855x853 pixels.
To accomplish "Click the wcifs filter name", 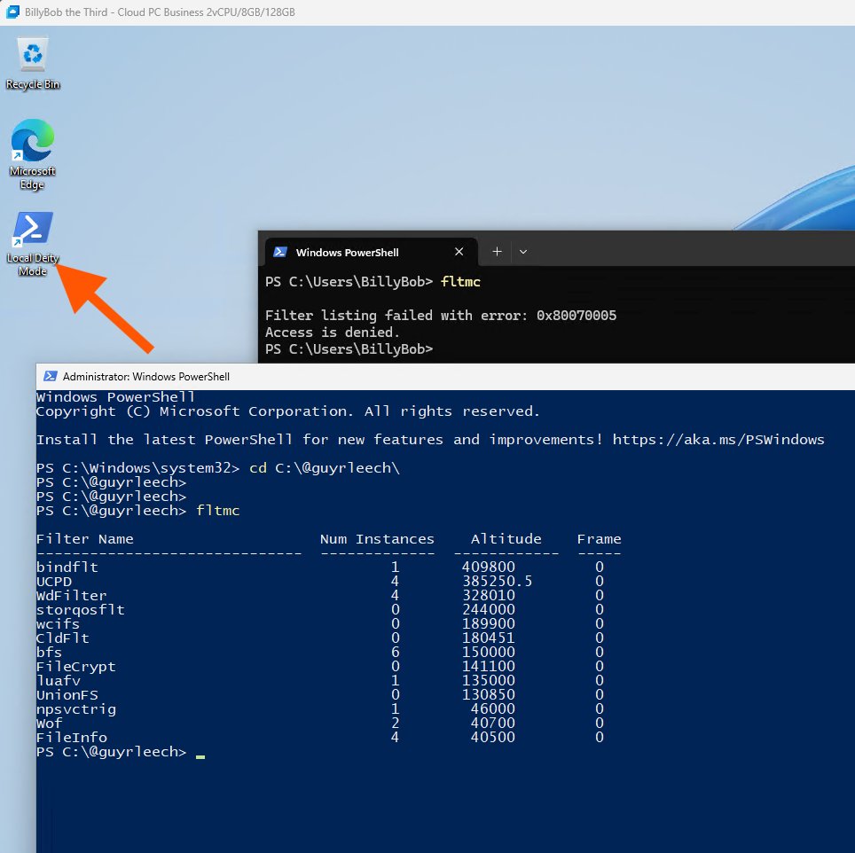I will coord(58,623).
